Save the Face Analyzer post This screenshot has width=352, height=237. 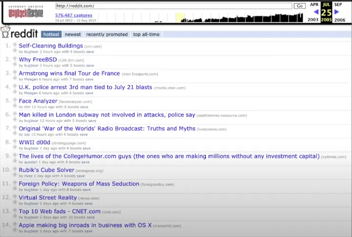click(x=84, y=107)
